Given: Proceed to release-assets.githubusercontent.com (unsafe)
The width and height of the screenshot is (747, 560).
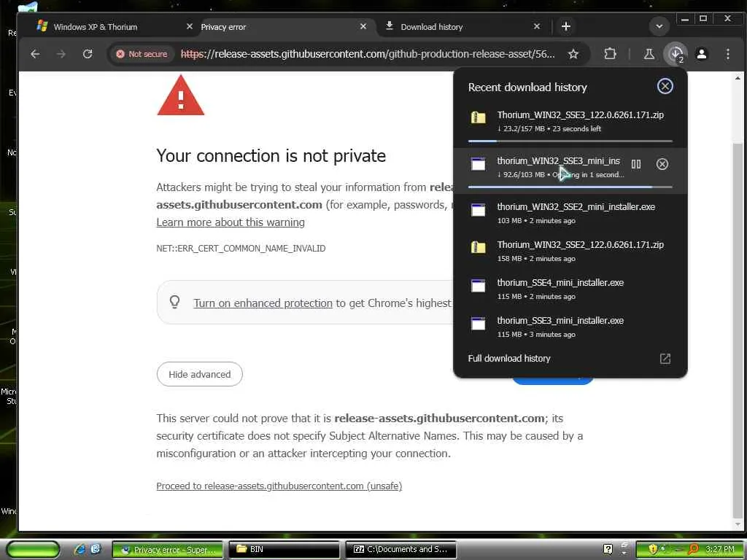Looking at the screenshot, I should click(x=279, y=486).
